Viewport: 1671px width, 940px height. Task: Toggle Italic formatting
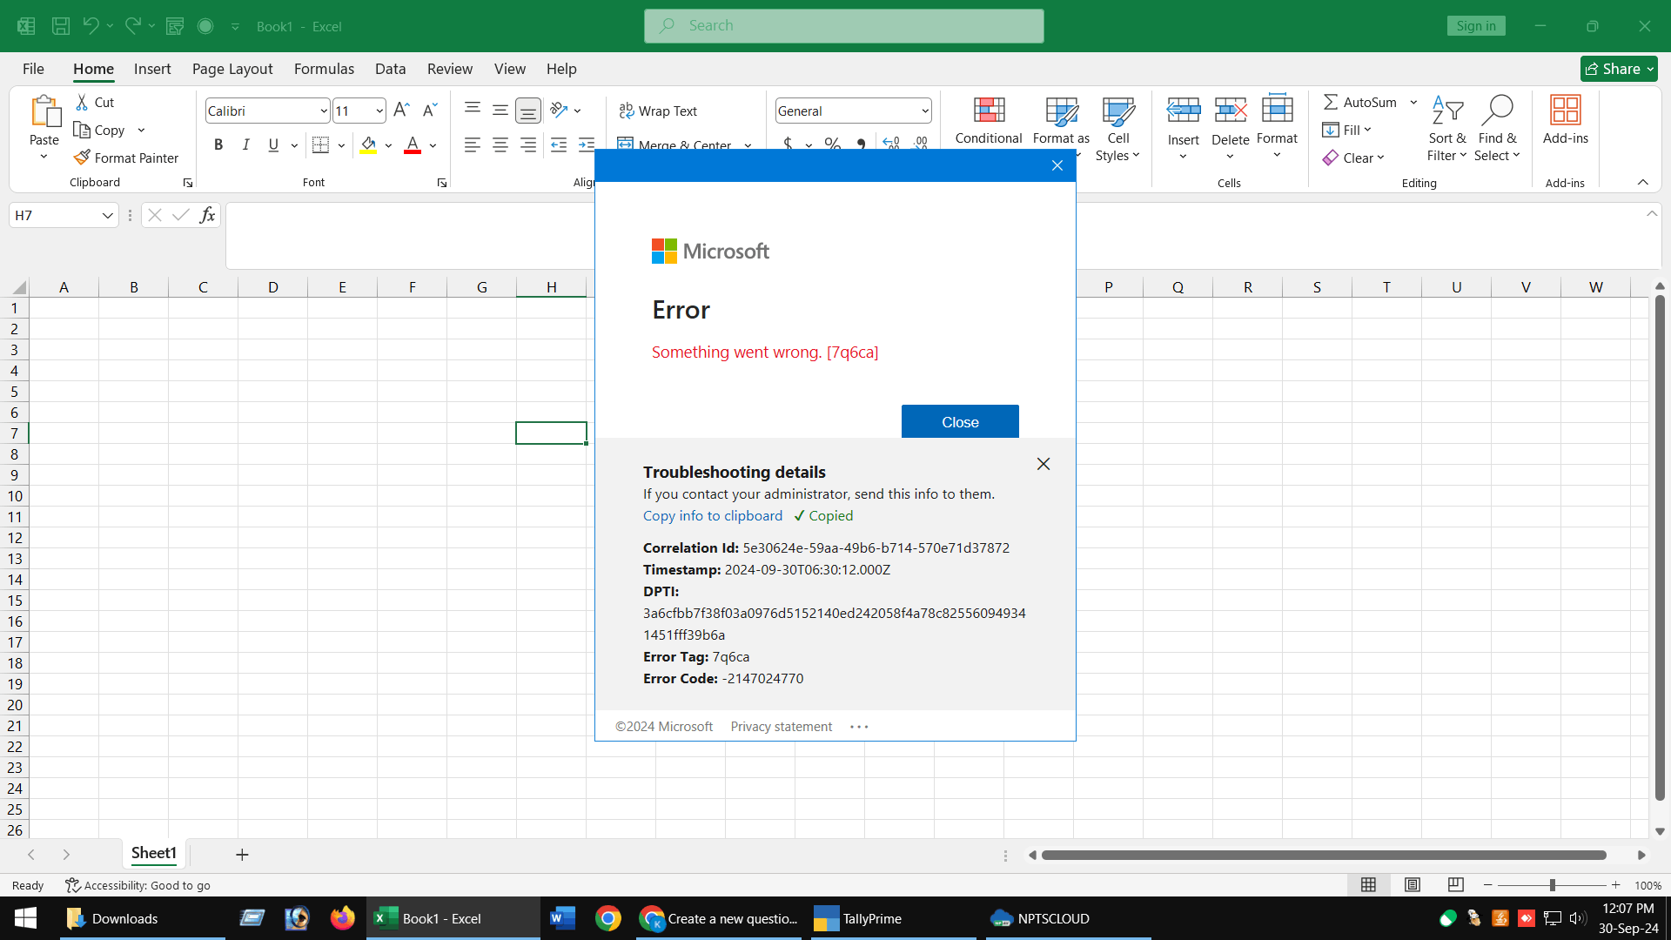click(246, 145)
